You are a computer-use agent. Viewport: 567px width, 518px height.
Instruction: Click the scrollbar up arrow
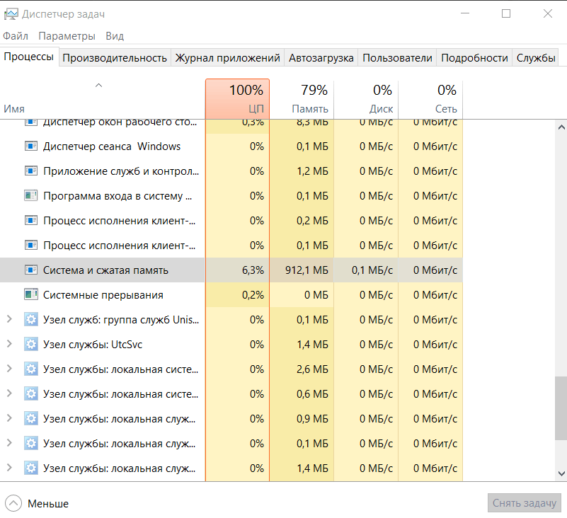561,127
